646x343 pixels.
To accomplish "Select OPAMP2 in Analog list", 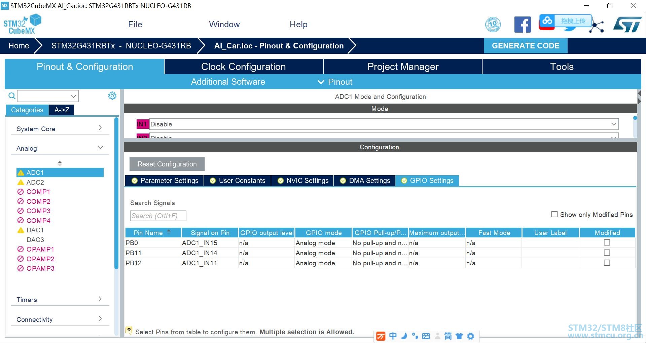I will pyautogui.click(x=40, y=259).
